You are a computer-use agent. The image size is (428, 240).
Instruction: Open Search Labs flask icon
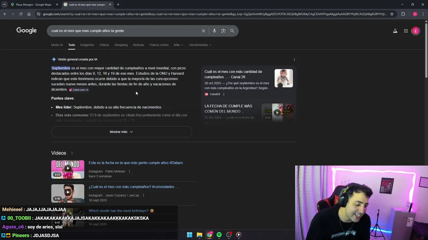coord(395,31)
